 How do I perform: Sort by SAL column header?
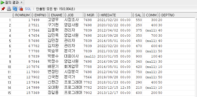tap(137, 15)
